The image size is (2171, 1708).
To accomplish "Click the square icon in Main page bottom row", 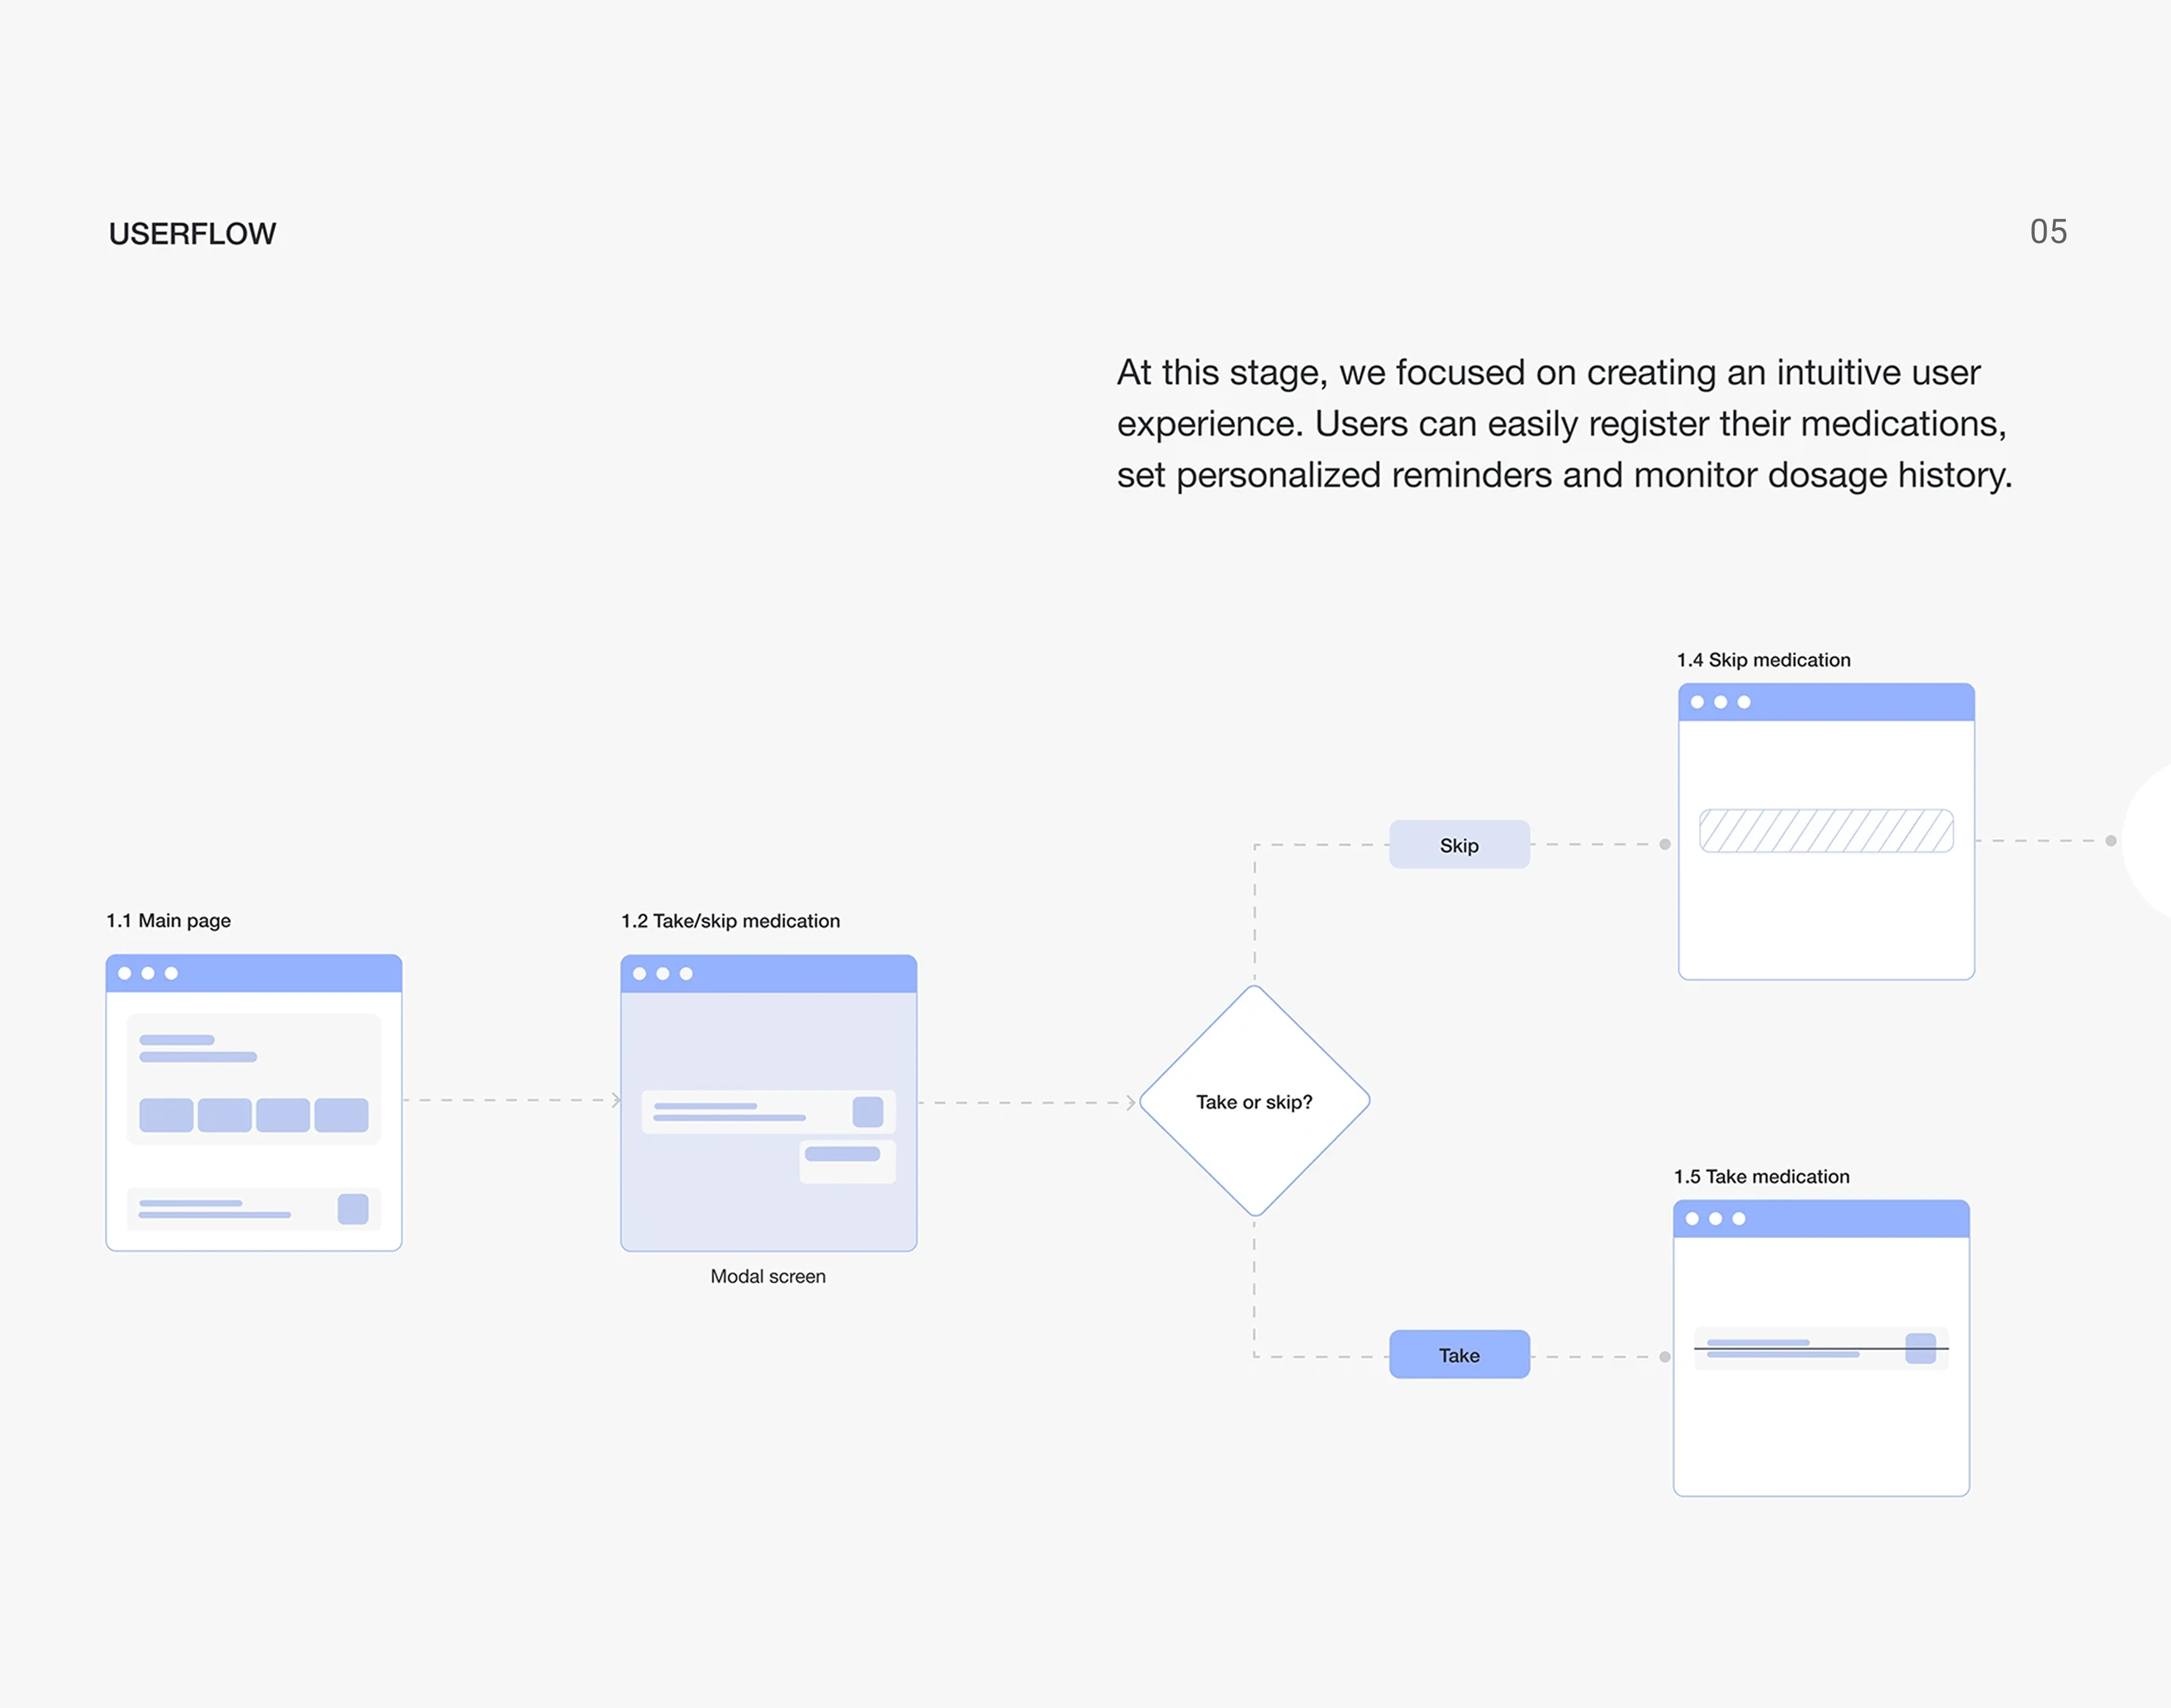I will click(353, 1209).
